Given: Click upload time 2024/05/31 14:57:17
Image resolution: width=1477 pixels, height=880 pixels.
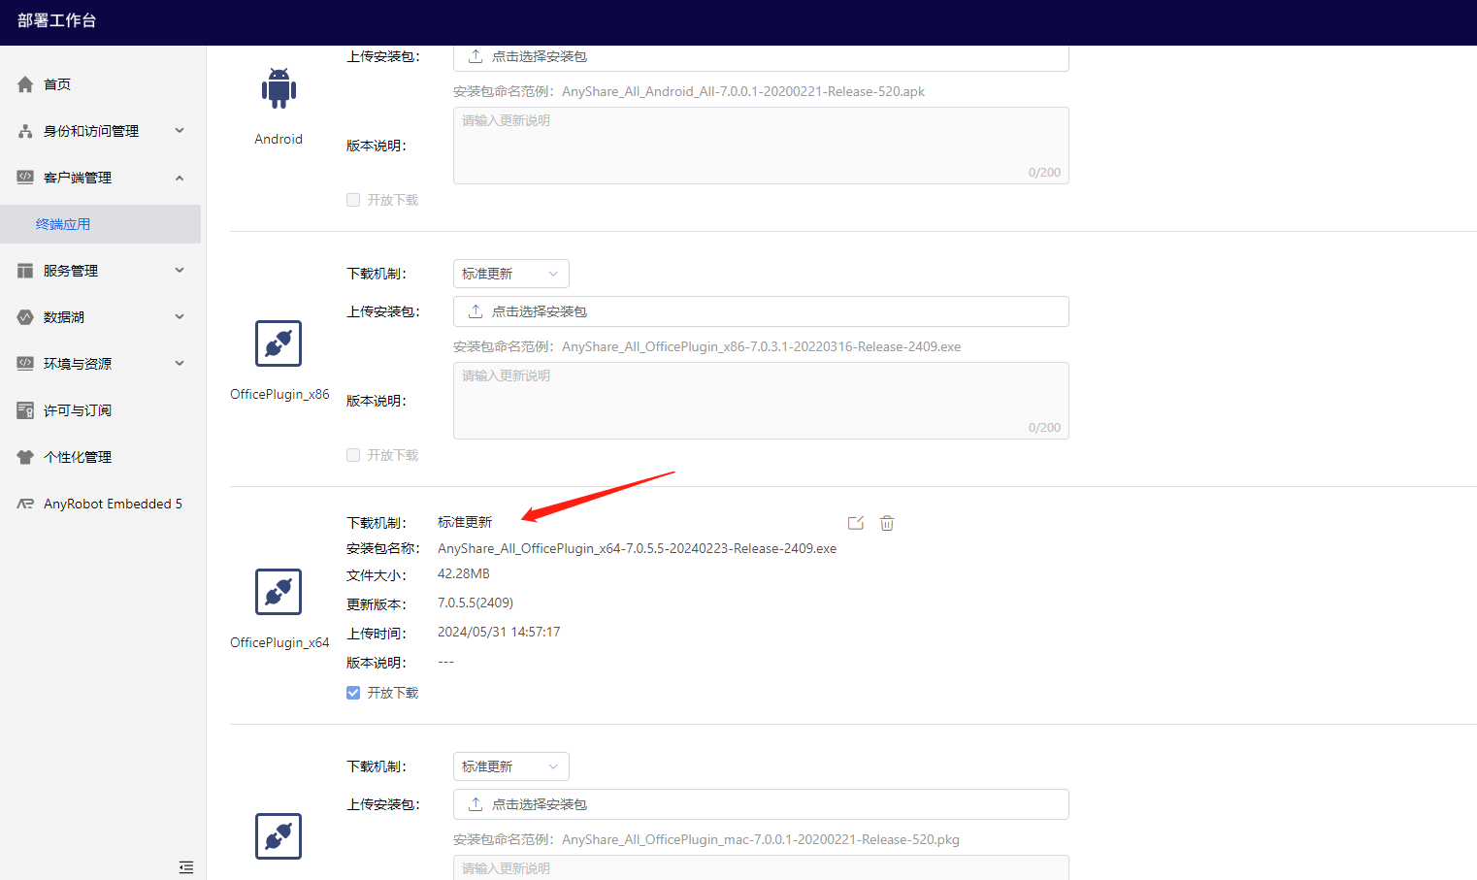Looking at the screenshot, I should click(x=499, y=632).
